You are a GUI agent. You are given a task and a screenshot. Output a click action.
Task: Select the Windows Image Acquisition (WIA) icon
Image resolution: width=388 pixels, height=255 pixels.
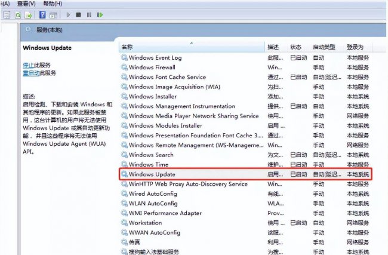(124, 87)
